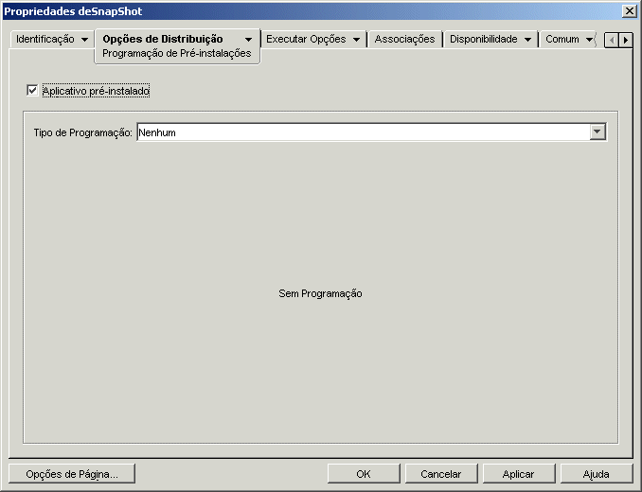Expand the Executar Opções tab arrow
The width and height of the screenshot is (642, 492).
coord(356,40)
